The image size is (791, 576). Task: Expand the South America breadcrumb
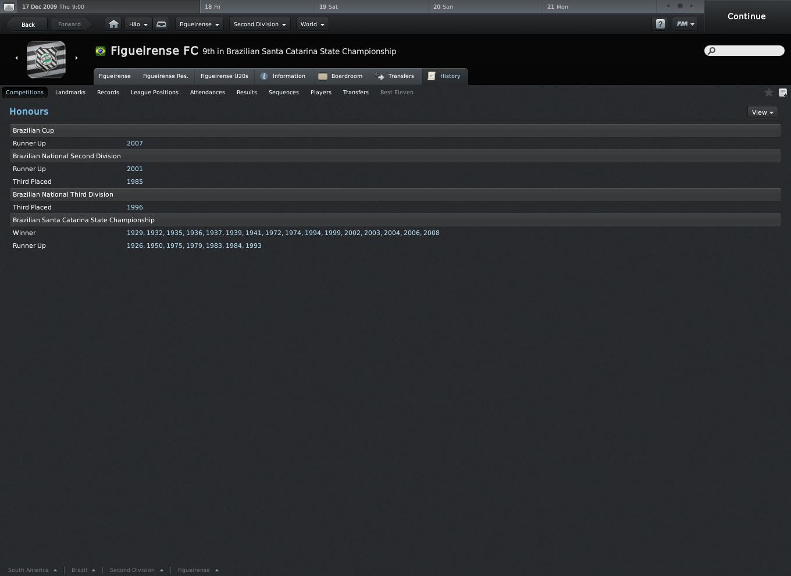[x=33, y=570]
